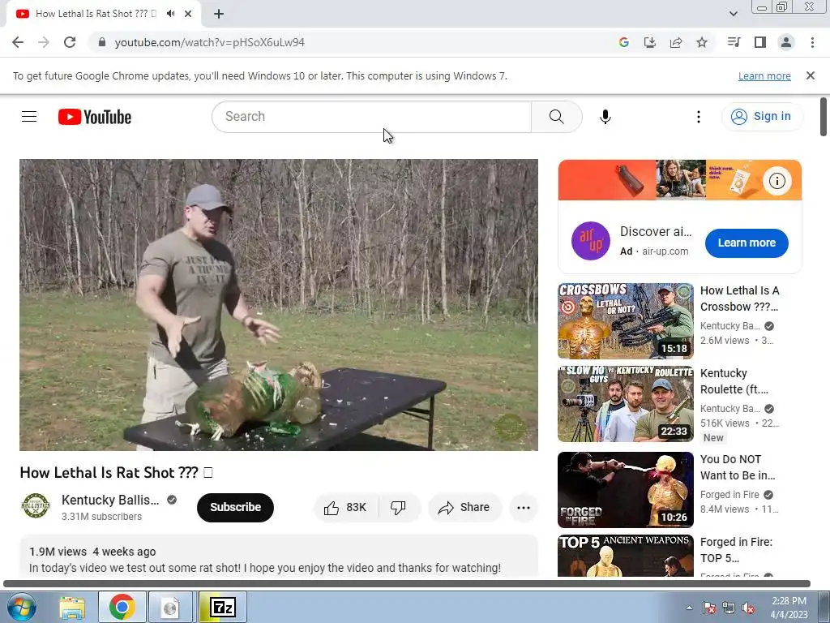
Task: Open more actions ellipsis under video
Action: point(523,508)
